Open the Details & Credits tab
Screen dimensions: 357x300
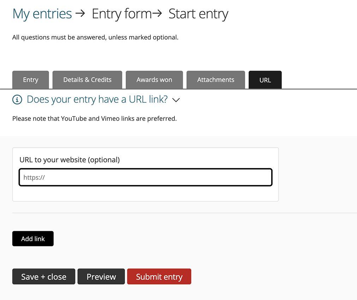click(87, 80)
